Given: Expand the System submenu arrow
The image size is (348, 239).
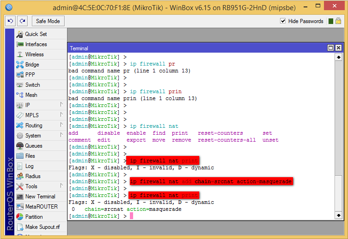Looking at the screenshot, I should coord(61,135).
